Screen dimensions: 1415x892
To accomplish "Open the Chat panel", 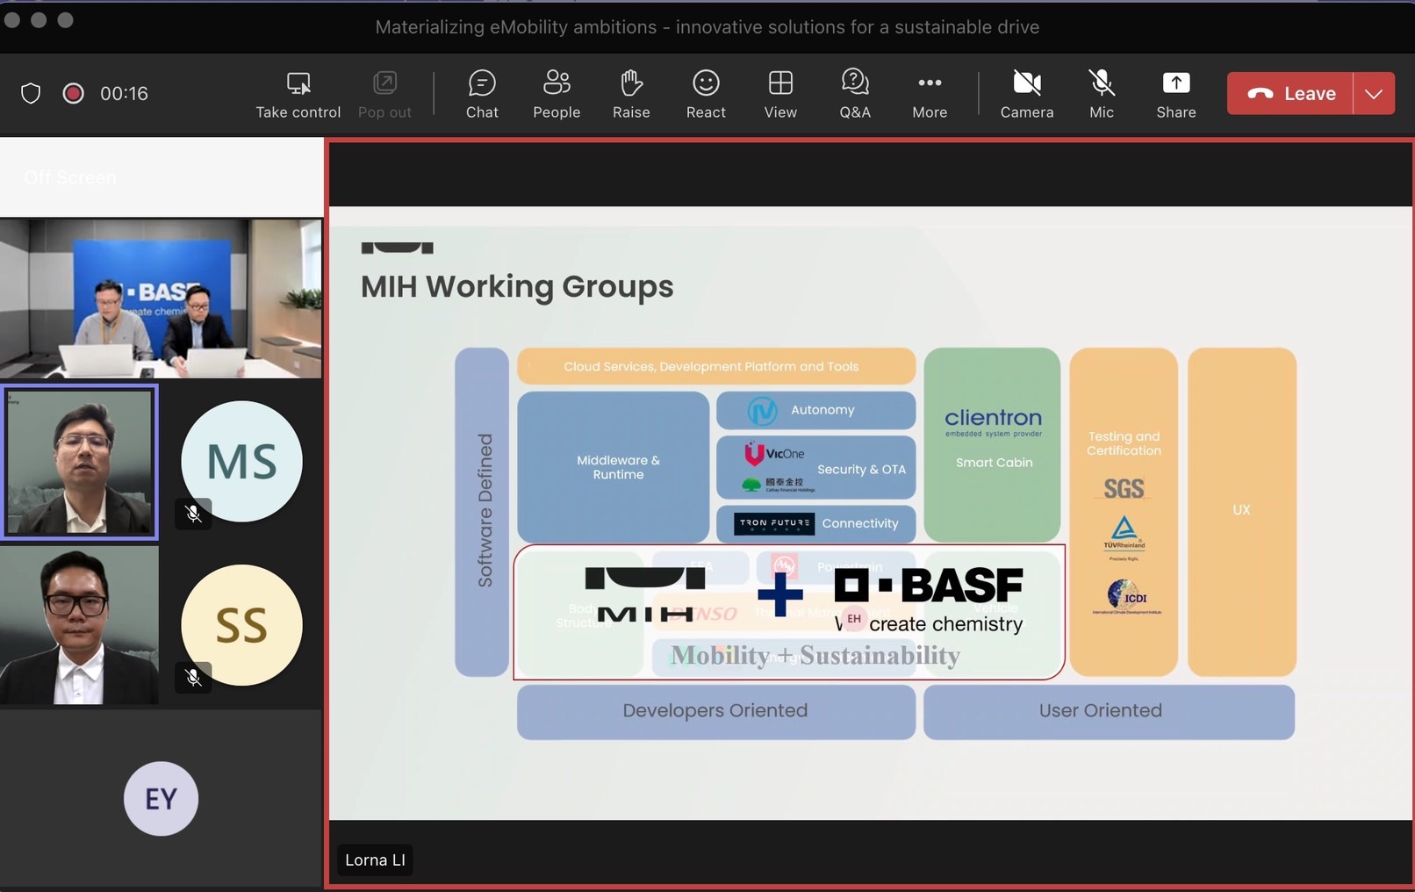I will [x=481, y=93].
